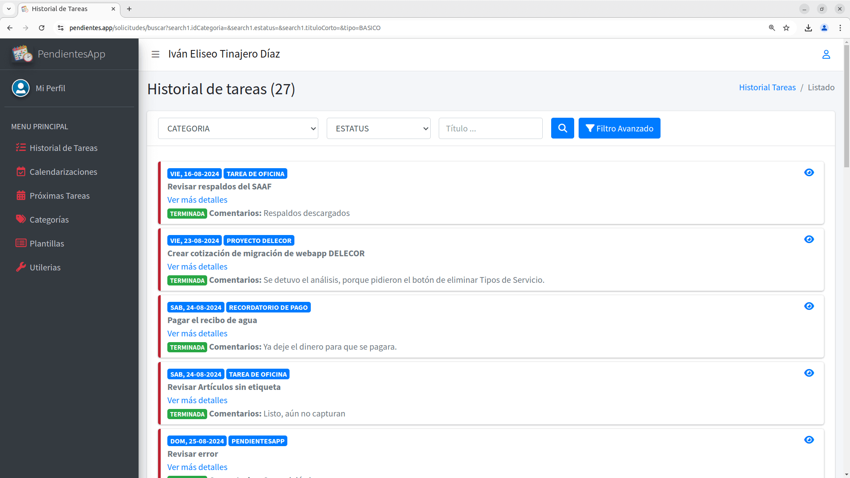Image resolution: width=850 pixels, height=478 pixels.
Task: Click browser back arrow
Action: 10,28
